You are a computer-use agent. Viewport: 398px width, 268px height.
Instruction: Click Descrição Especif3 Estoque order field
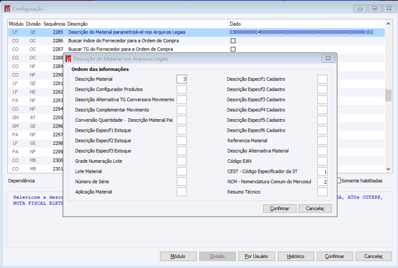(x=182, y=150)
